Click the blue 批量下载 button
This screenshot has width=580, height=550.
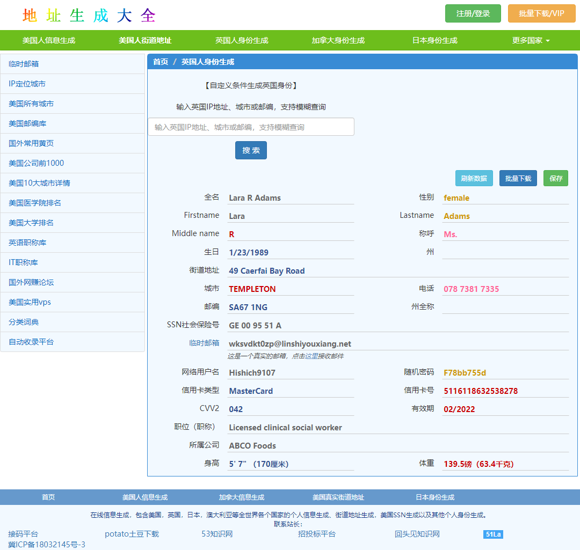518,178
